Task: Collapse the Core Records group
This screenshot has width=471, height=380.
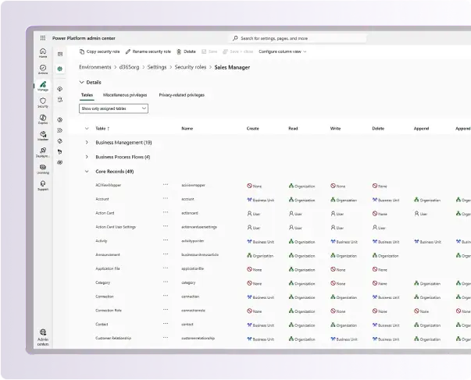Action: tap(86, 171)
